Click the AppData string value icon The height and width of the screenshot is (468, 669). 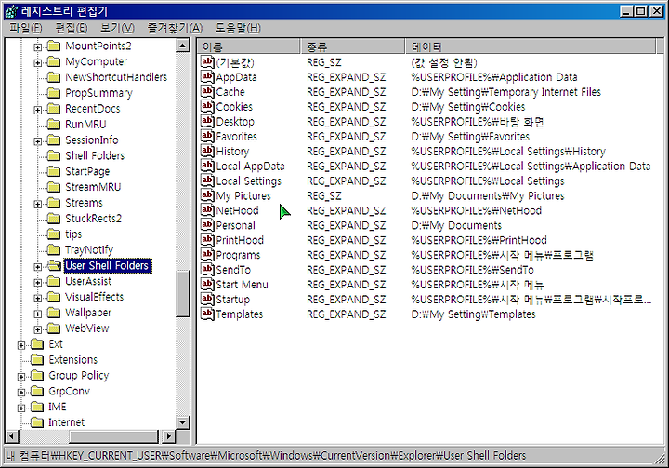click(x=207, y=77)
